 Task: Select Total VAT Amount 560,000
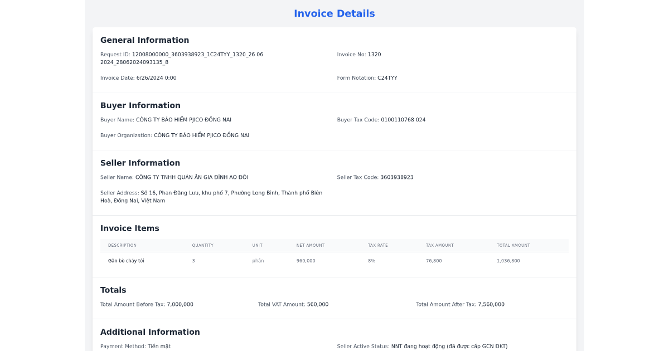[293, 304]
